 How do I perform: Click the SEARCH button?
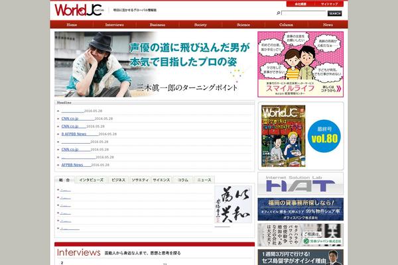click(x=334, y=13)
